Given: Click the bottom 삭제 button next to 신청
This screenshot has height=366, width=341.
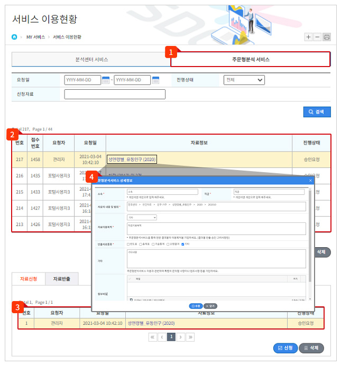Looking at the screenshot, I should (311, 348).
